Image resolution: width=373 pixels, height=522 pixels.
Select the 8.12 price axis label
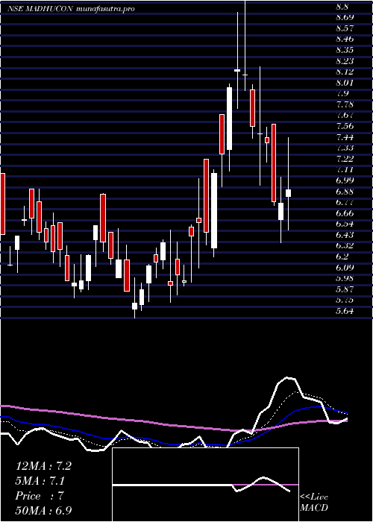(x=345, y=72)
